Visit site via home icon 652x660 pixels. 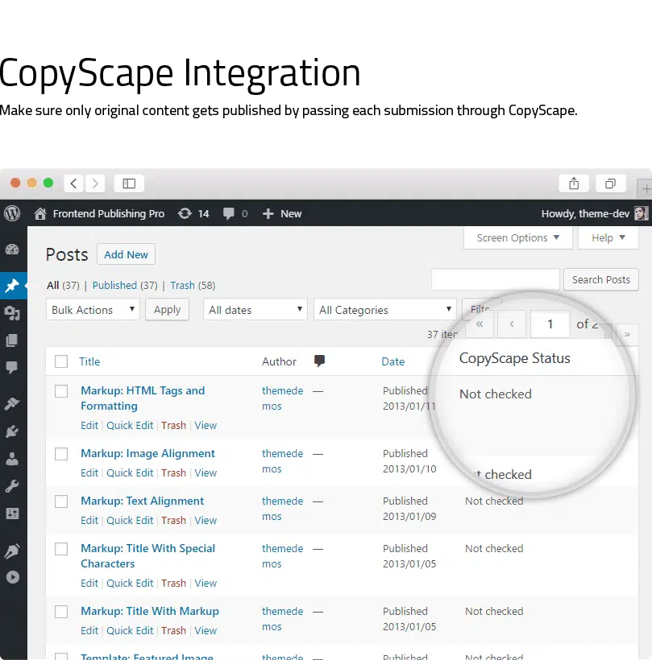click(40, 213)
